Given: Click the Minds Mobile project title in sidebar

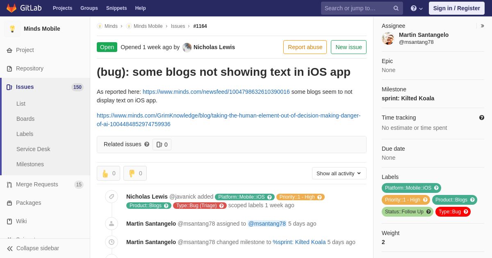Looking at the screenshot, I should click(x=42, y=29).
